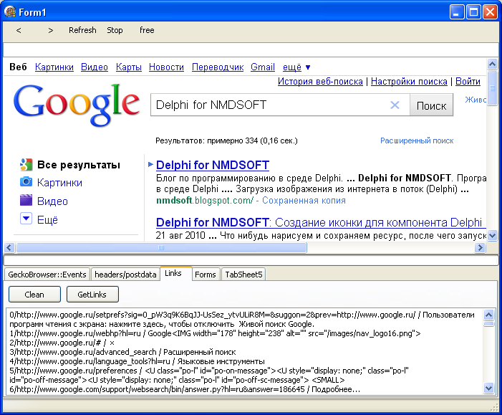The image size is (502, 415).
Task: Click the browser vertical scrollbar thumb
Action: pyautogui.click(x=492, y=88)
